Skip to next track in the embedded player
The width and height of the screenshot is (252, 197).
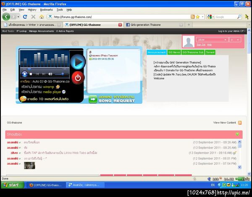point(44,74)
